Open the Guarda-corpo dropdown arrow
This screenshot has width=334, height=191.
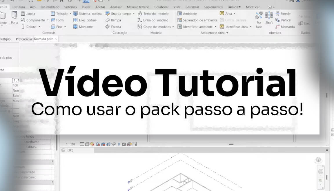pyautogui.click(x=134, y=14)
